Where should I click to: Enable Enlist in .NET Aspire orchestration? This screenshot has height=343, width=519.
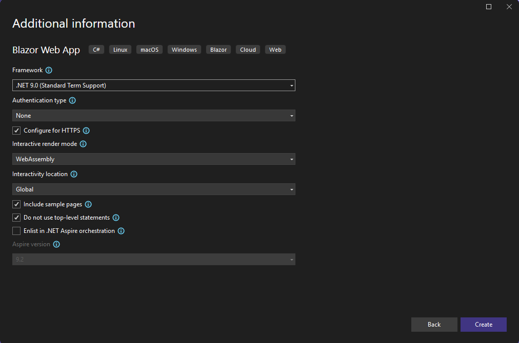point(17,231)
